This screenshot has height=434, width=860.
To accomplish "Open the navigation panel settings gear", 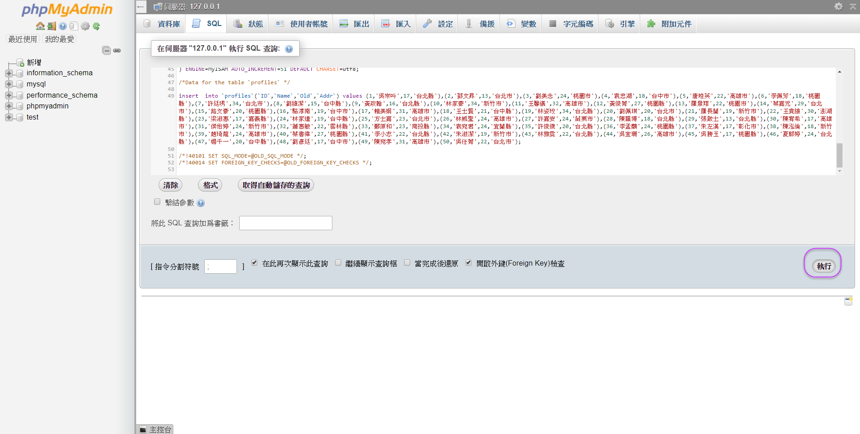I will (85, 26).
